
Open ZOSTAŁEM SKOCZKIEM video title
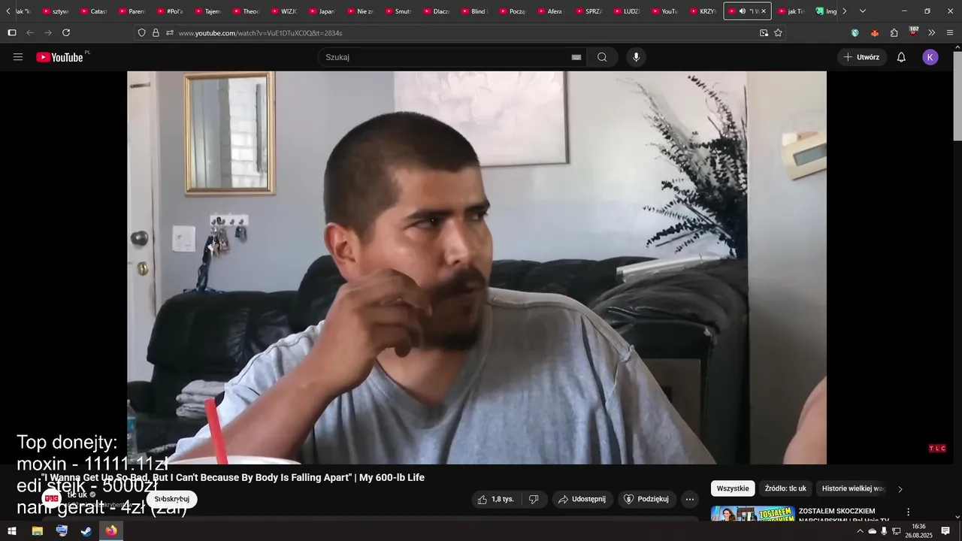[x=844, y=515]
